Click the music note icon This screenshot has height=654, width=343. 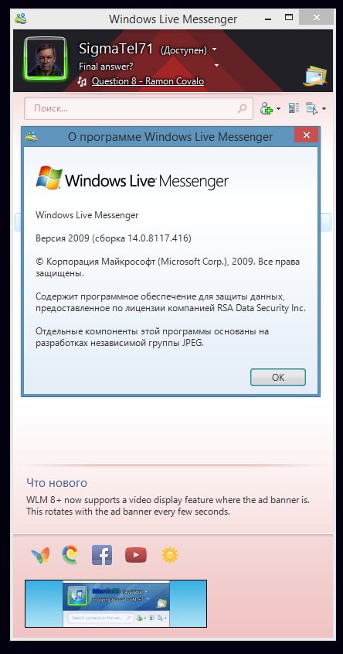click(x=82, y=81)
